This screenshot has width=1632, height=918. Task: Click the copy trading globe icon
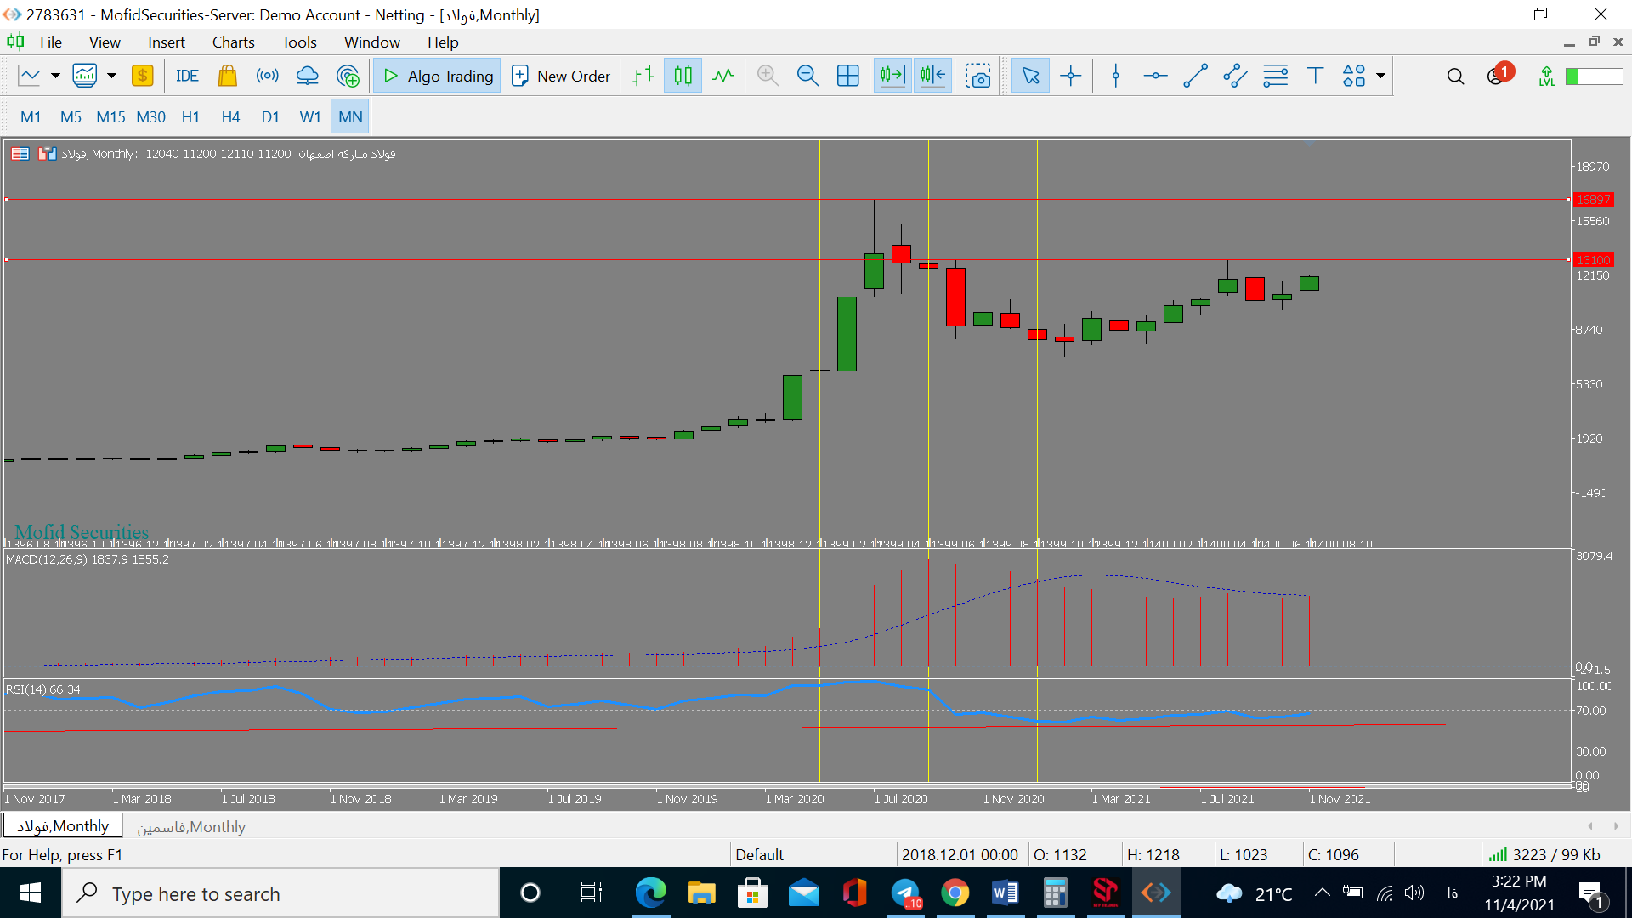coord(348,76)
